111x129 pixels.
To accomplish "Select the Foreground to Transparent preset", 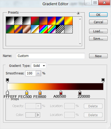I will pos(18,21).
